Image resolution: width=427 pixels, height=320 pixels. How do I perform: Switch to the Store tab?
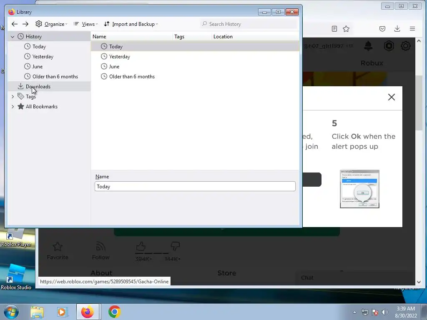click(226, 273)
